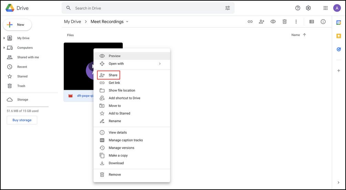This screenshot has width=346, height=190.
Task: Go to My Drive breadcrumb
Action: pos(72,22)
